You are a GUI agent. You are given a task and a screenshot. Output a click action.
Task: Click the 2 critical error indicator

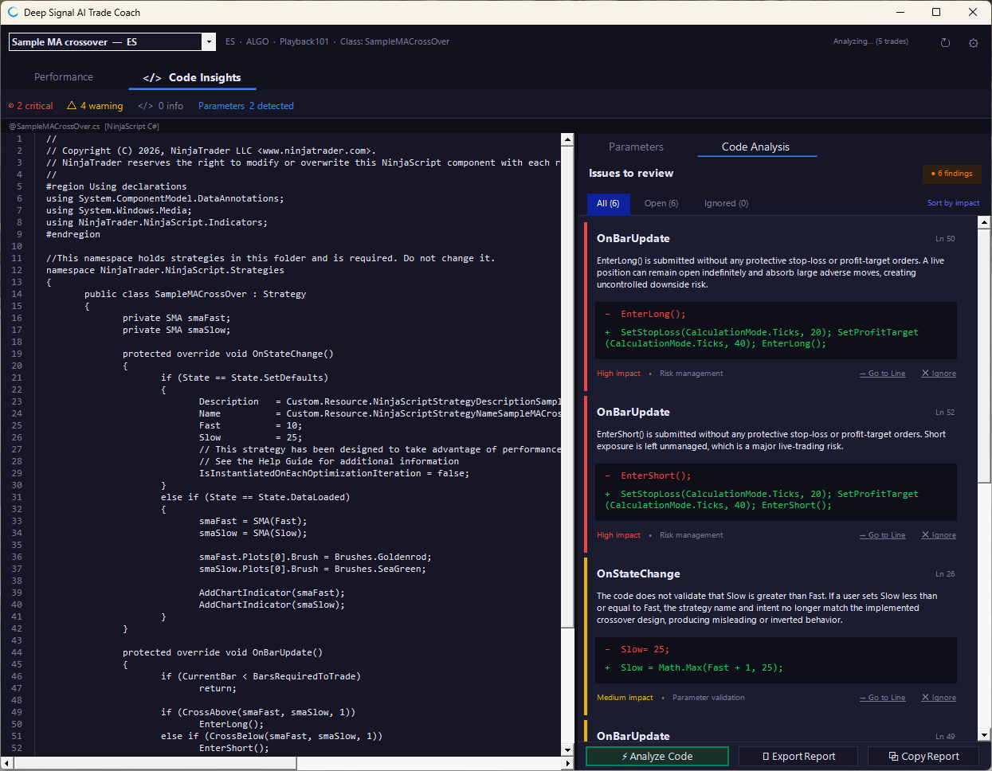pyautogui.click(x=30, y=106)
